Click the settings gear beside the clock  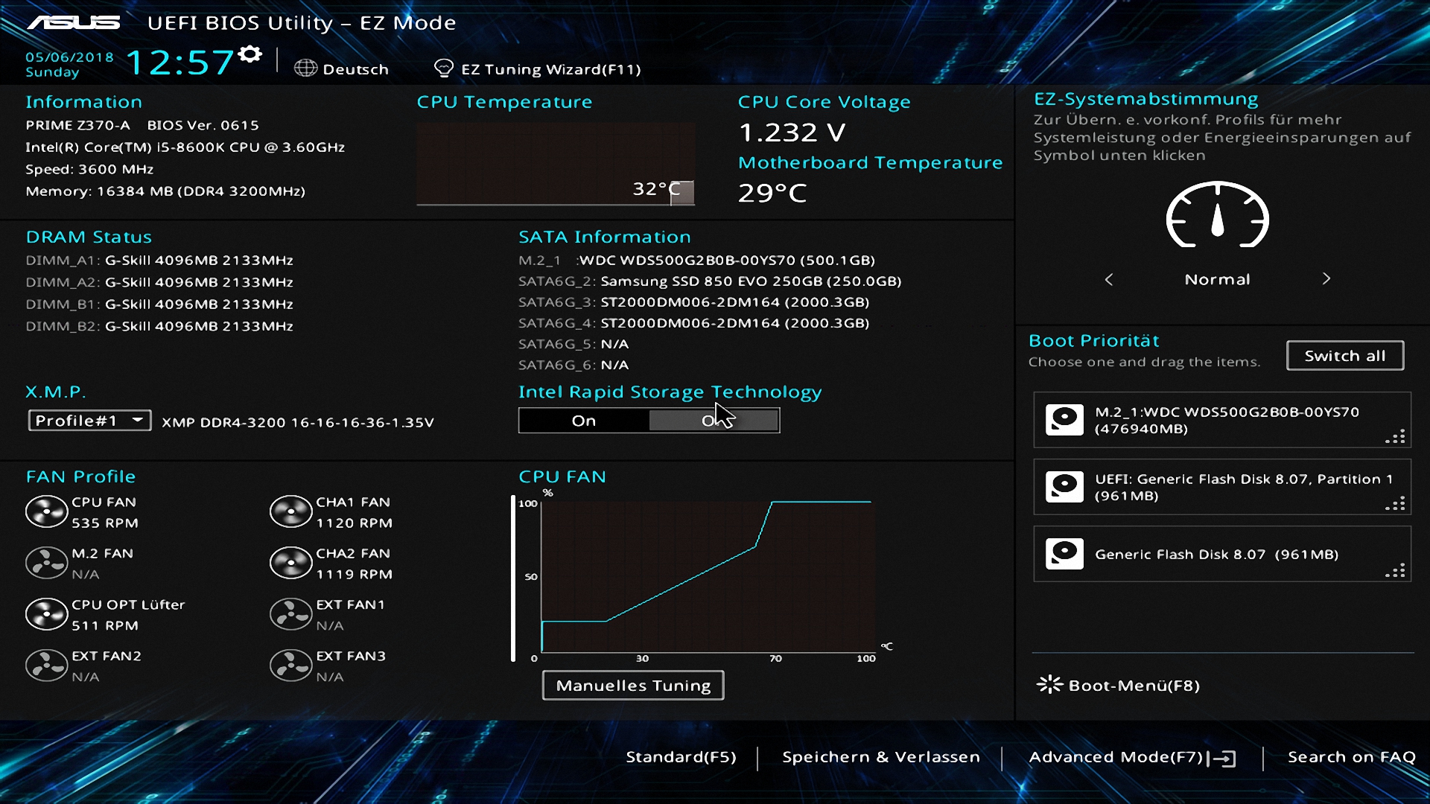[250, 54]
